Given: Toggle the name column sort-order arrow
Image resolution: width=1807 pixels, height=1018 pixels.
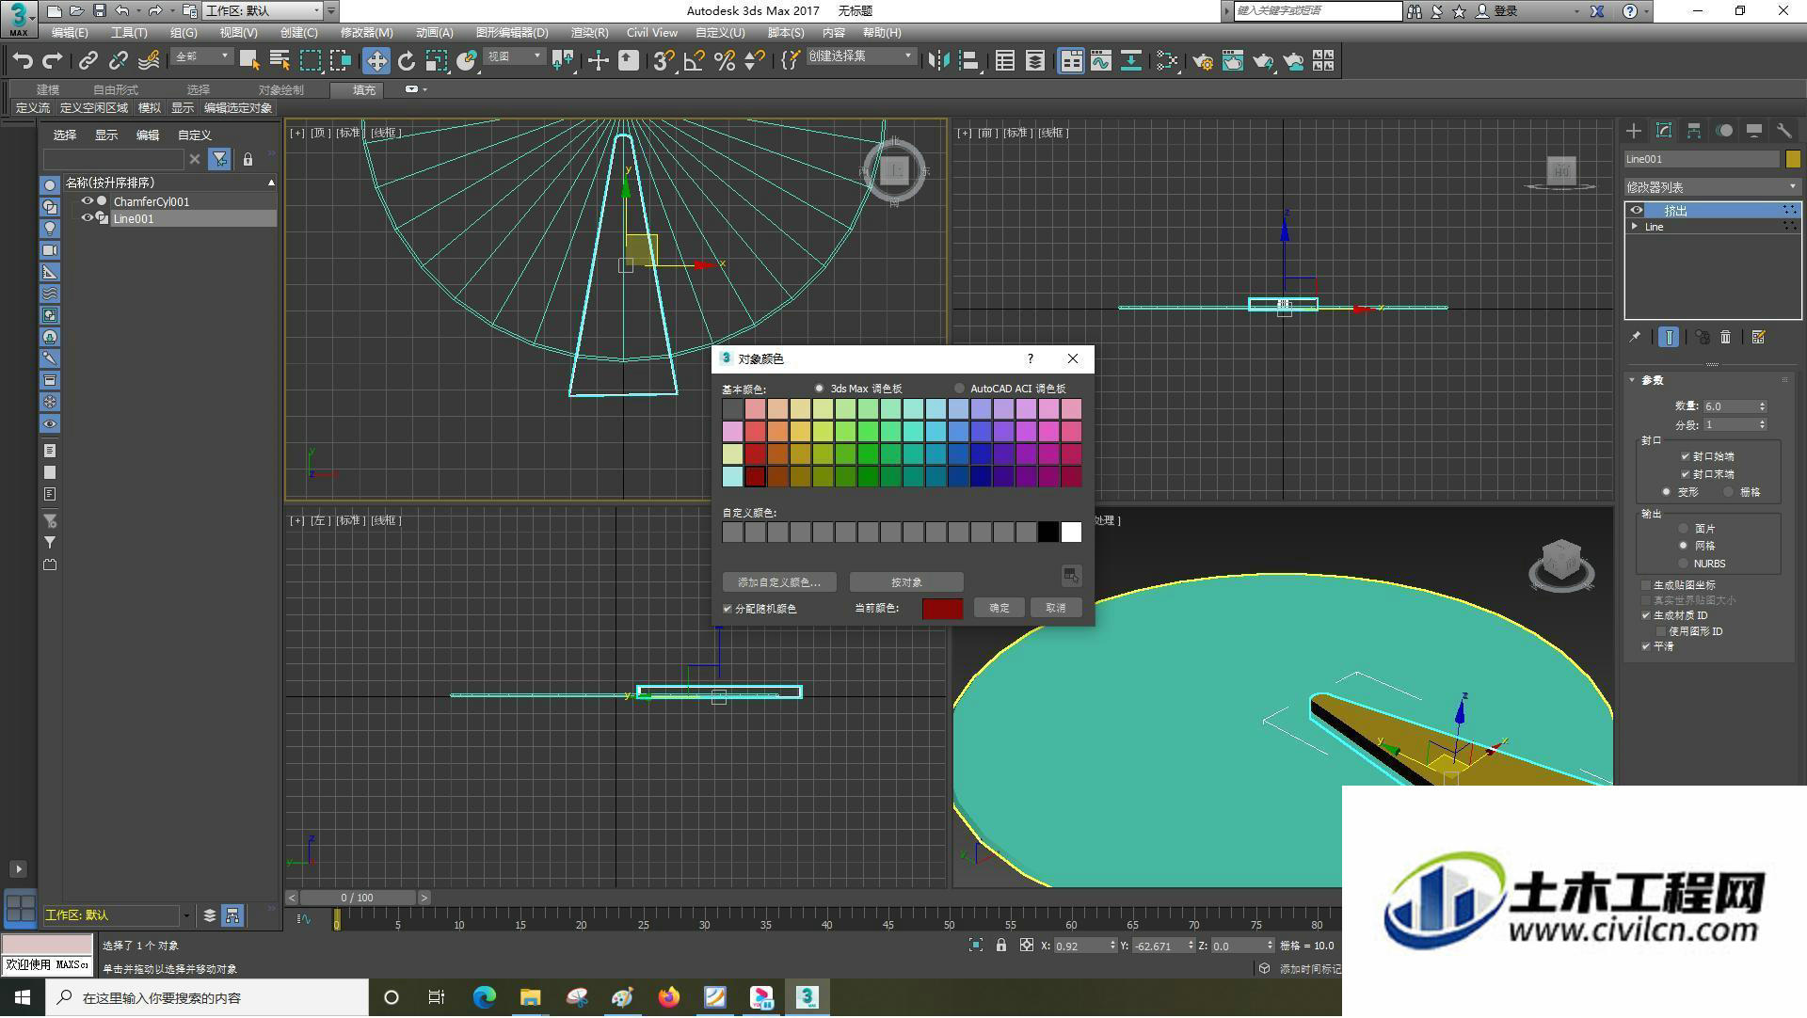Looking at the screenshot, I should tap(271, 183).
